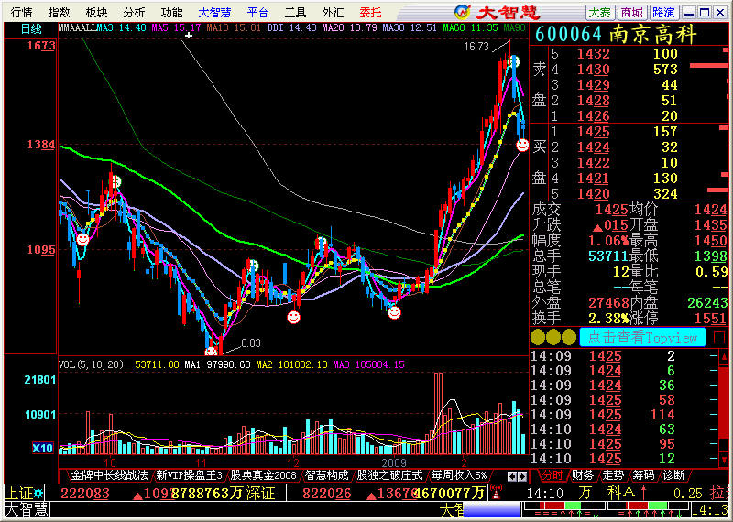The height and width of the screenshot is (522, 733).
Task: Click the 大智慧 label in bottom status bar
Action: click(27, 509)
